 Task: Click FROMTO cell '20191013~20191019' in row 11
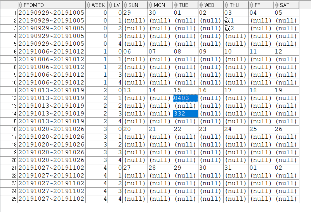point(52,90)
